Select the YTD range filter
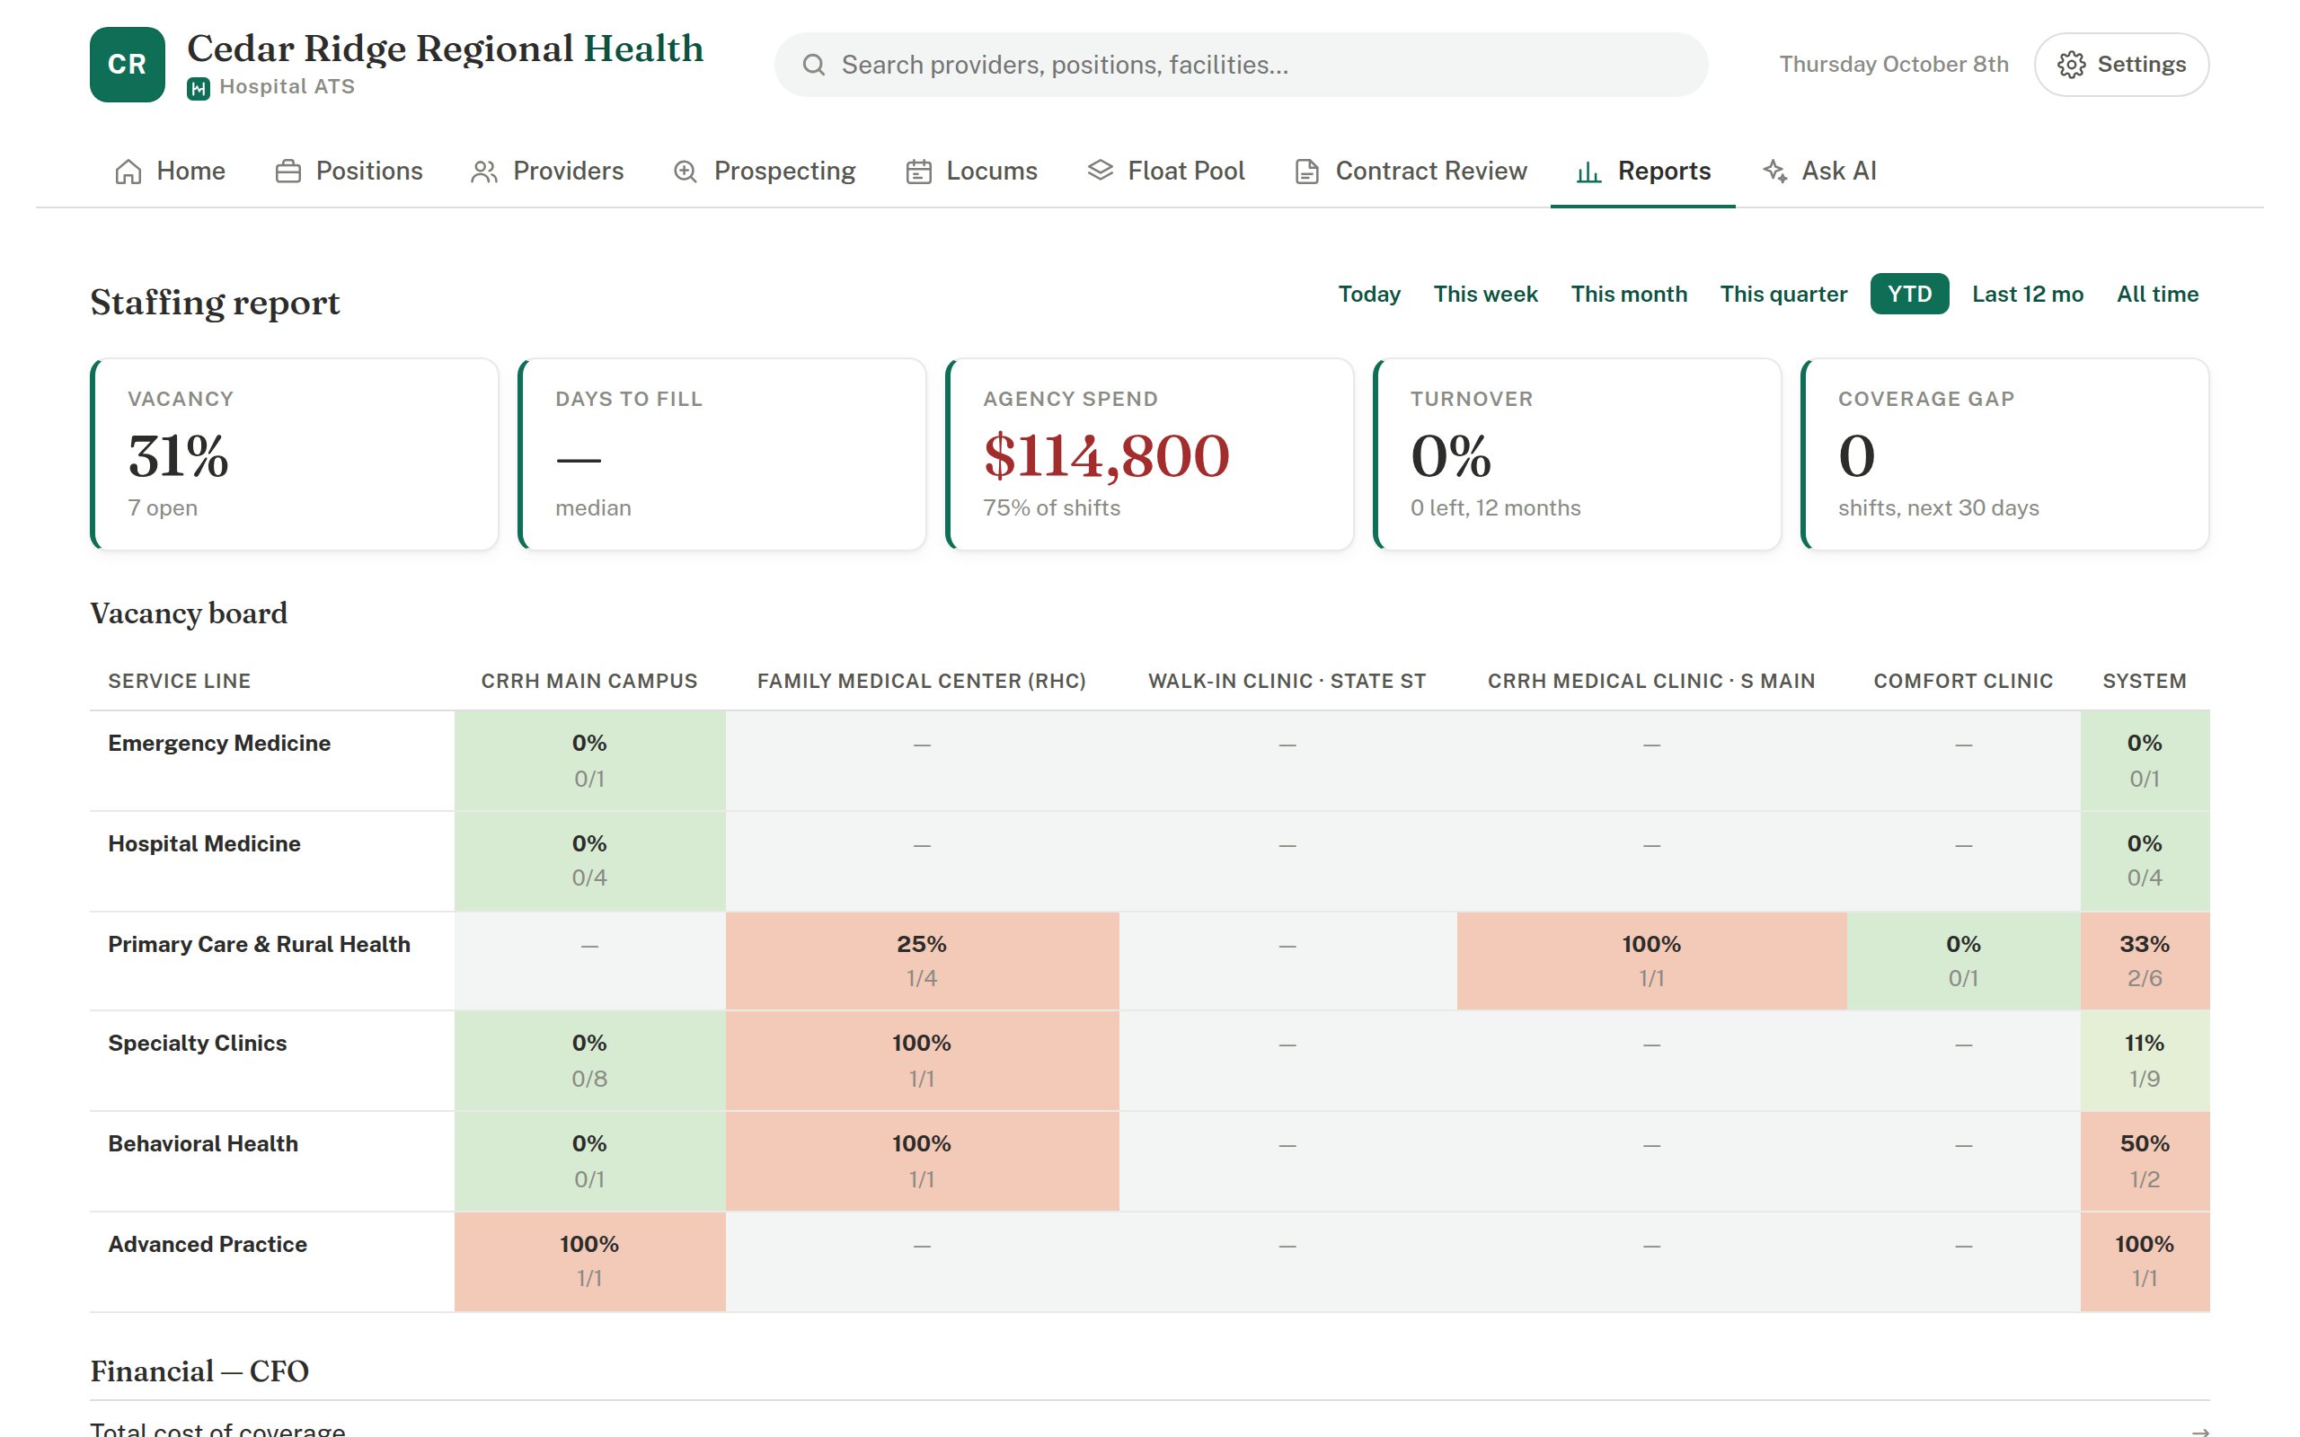 pos(1909,294)
